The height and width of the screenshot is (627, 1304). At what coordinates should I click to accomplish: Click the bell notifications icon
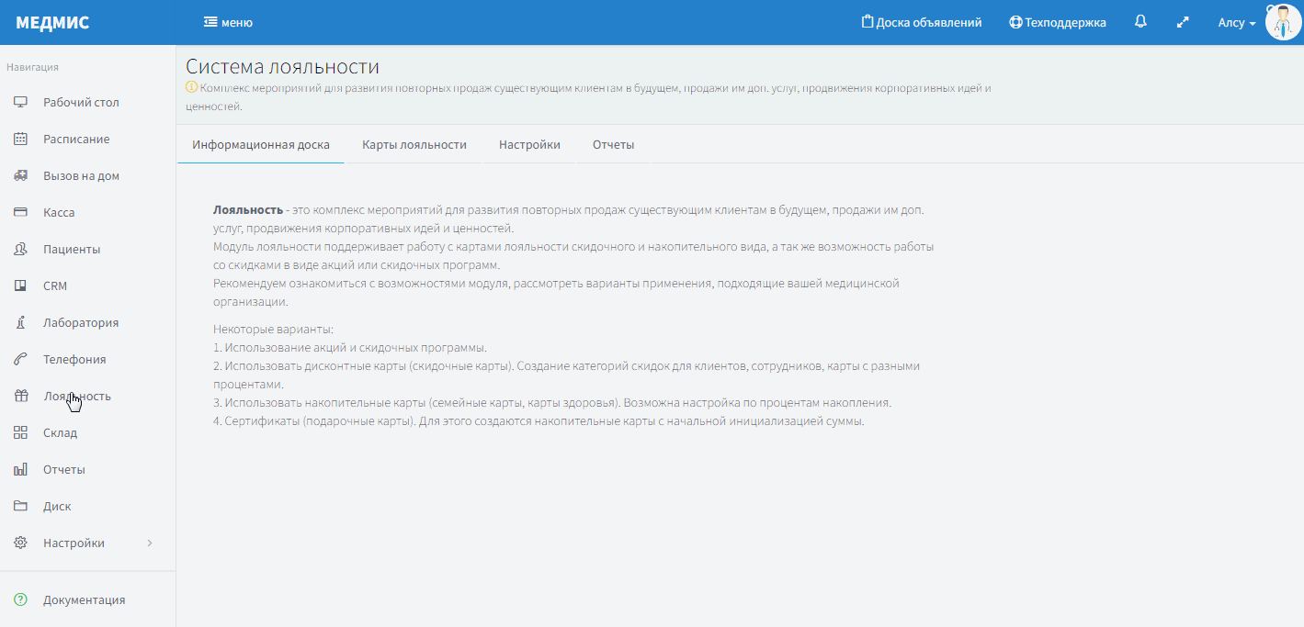point(1140,22)
